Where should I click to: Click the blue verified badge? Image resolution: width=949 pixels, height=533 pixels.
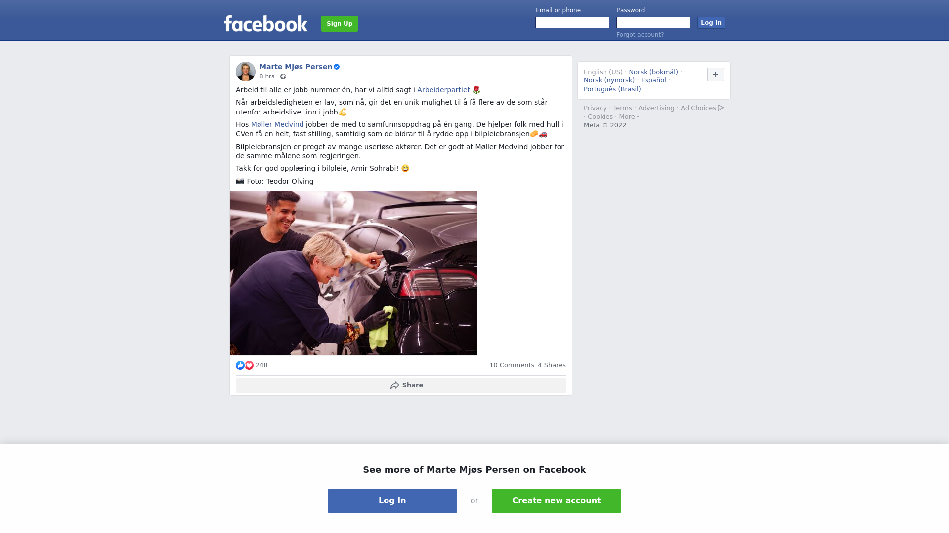[337, 67]
